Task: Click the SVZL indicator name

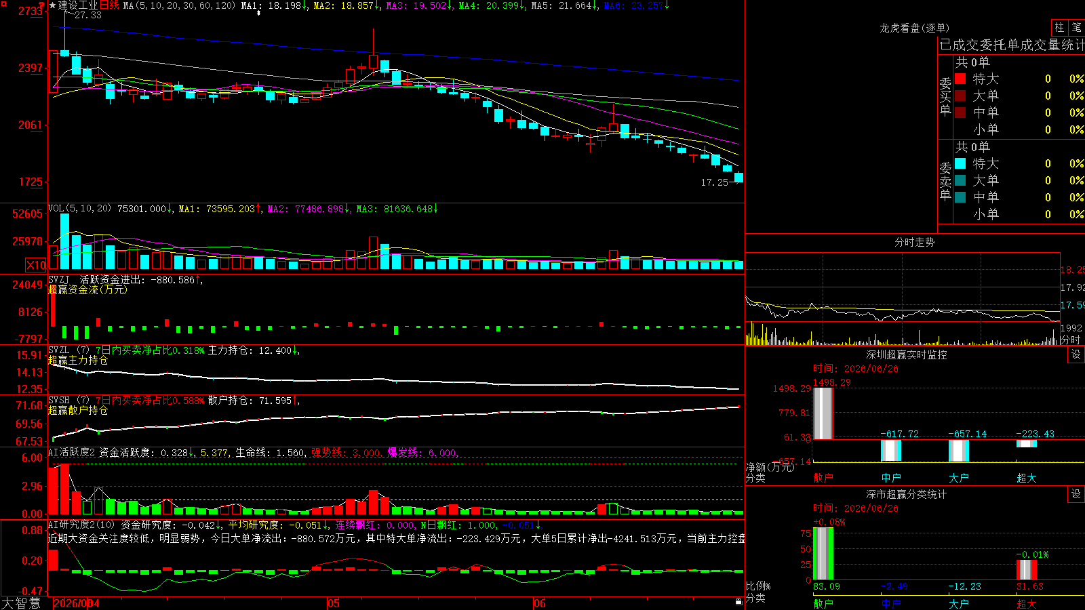Action: coord(59,350)
